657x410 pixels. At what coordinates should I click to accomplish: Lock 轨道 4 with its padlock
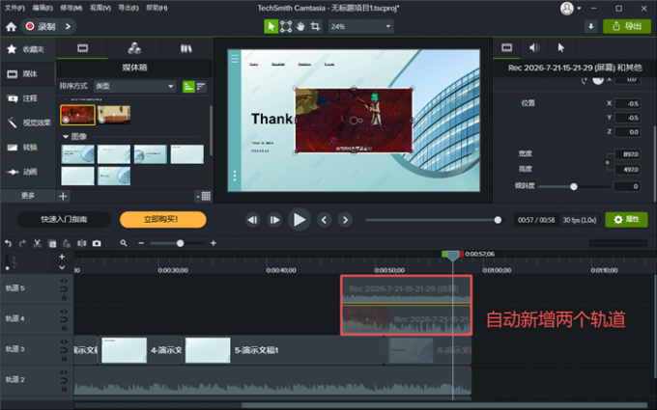pyautogui.click(x=64, y=328)
